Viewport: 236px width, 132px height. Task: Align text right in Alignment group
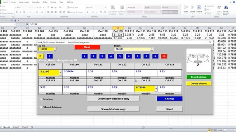click(x=56, y=12)
